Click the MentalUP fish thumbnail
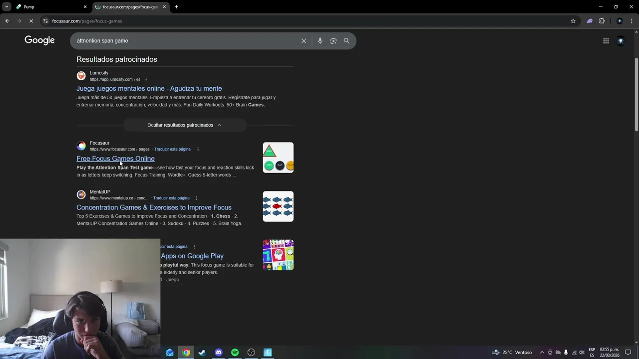This screenshot has width=639, height=359. (x=278, y=206)
